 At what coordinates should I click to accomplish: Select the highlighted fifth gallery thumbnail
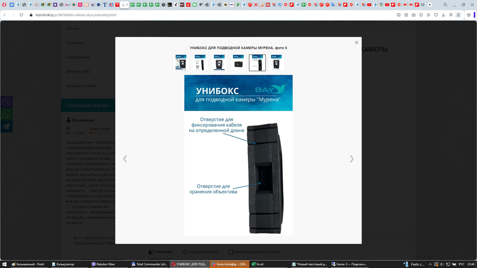pos(257,63)
